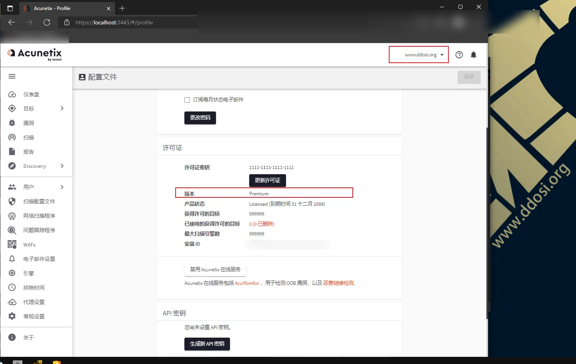Open 代理设置 in sidebar
Viewport: 576px width, 364px height.
(x=34, y=302)
